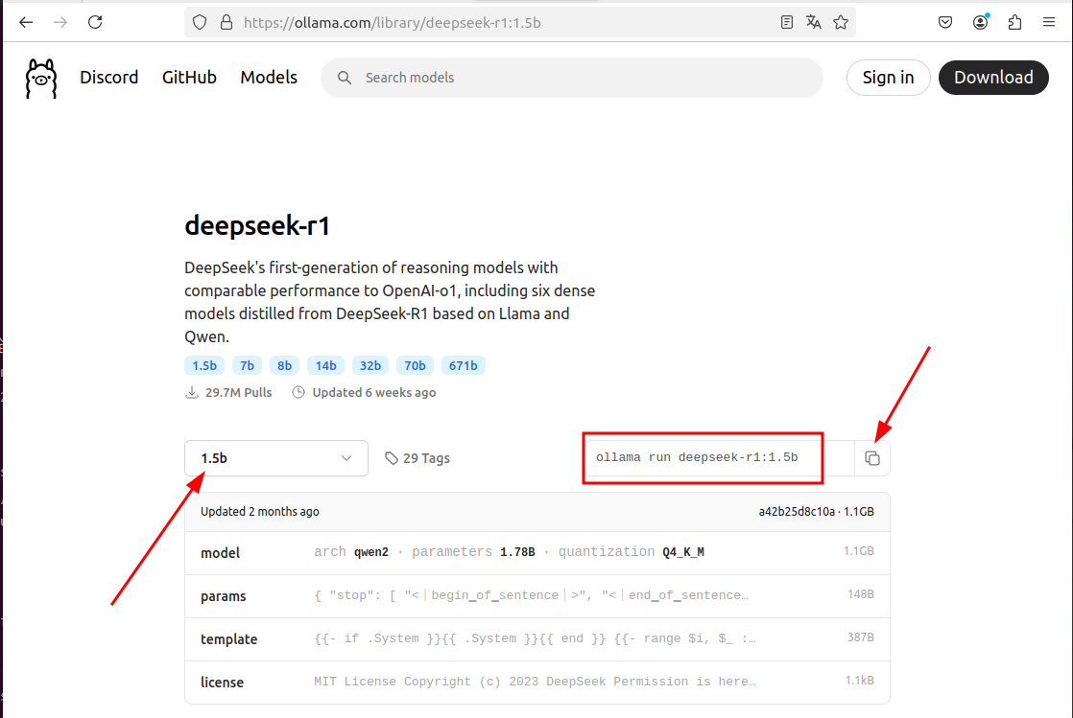Bookmark this page with star icon
The height and width of the screenshot is (718, 1073).
point(841,23)
